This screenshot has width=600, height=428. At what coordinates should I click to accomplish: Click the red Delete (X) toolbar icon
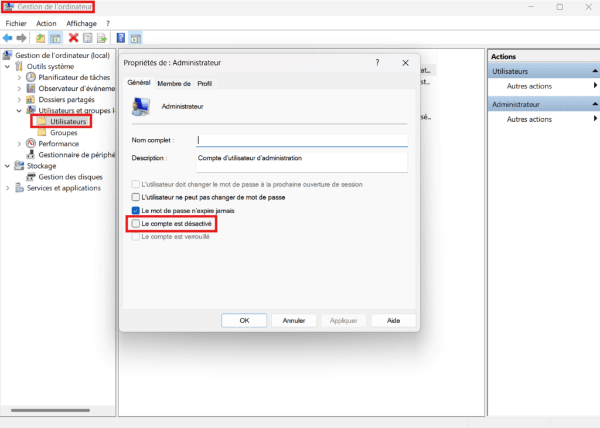(73, 37)
